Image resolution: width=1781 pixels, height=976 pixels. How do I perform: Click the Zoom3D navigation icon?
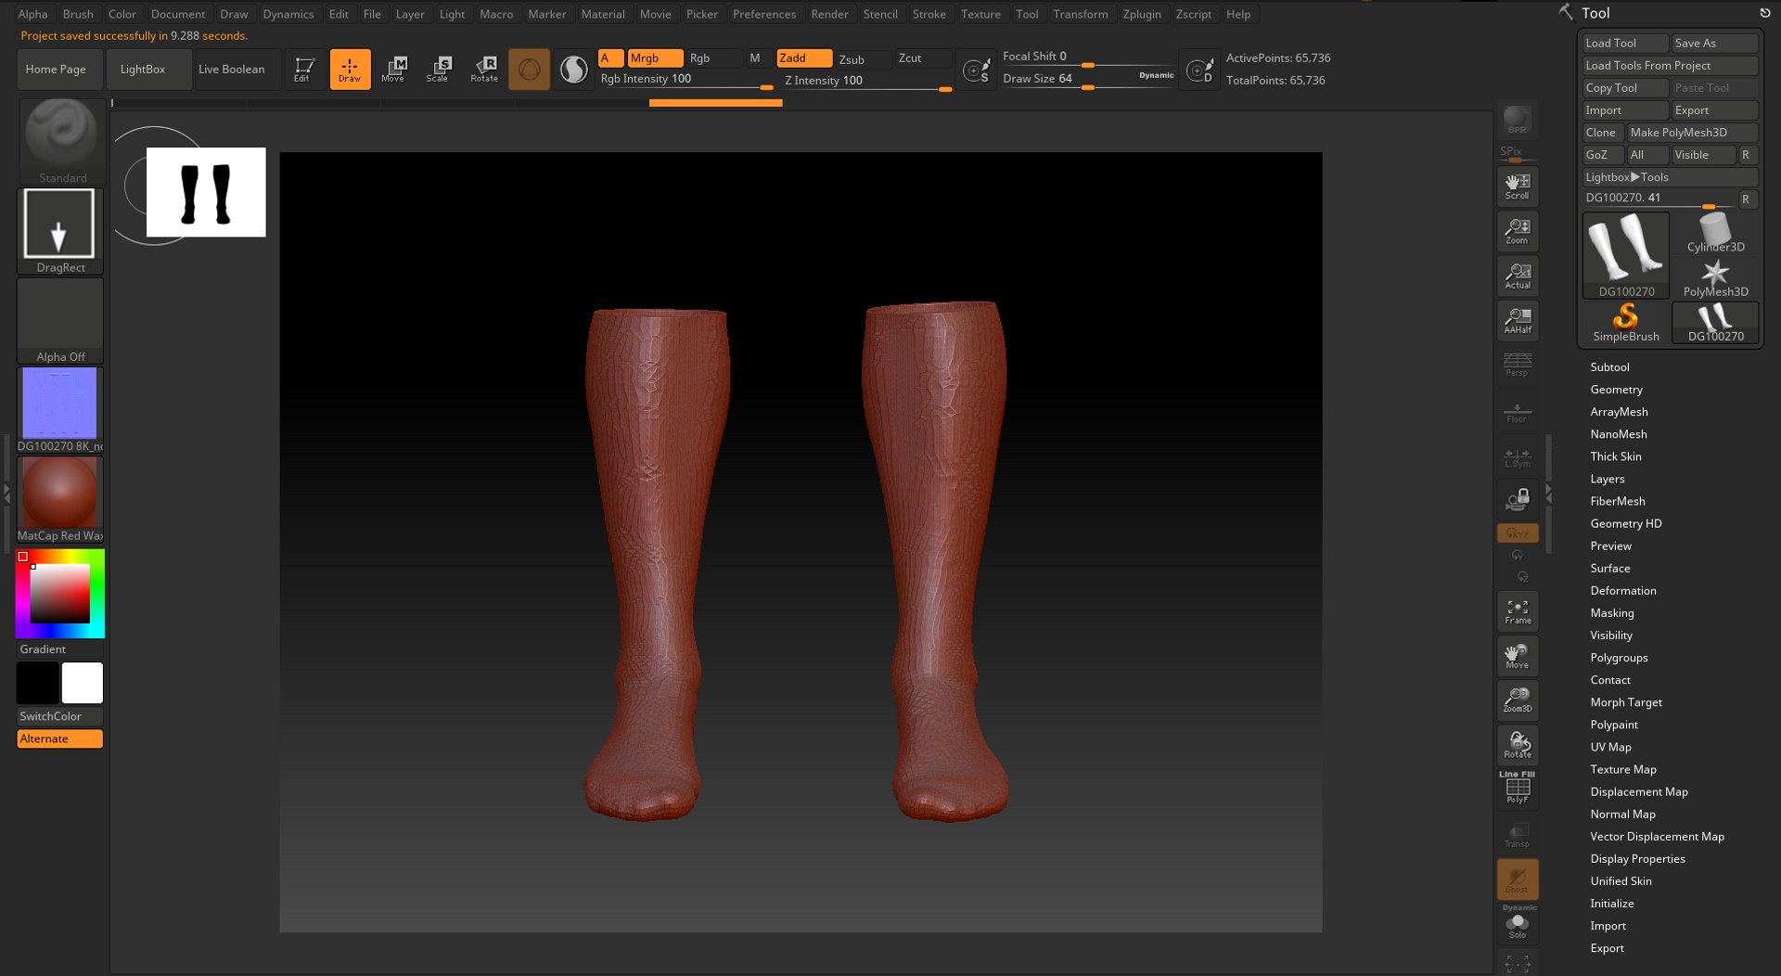[x=1518, y=700]
